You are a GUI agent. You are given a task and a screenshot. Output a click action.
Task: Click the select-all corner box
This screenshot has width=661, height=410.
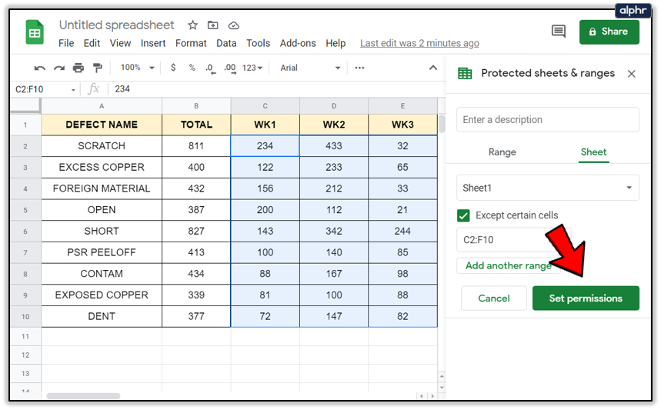(25, 105)
